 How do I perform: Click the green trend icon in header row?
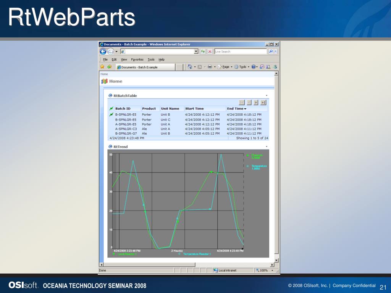click(111, 109)
